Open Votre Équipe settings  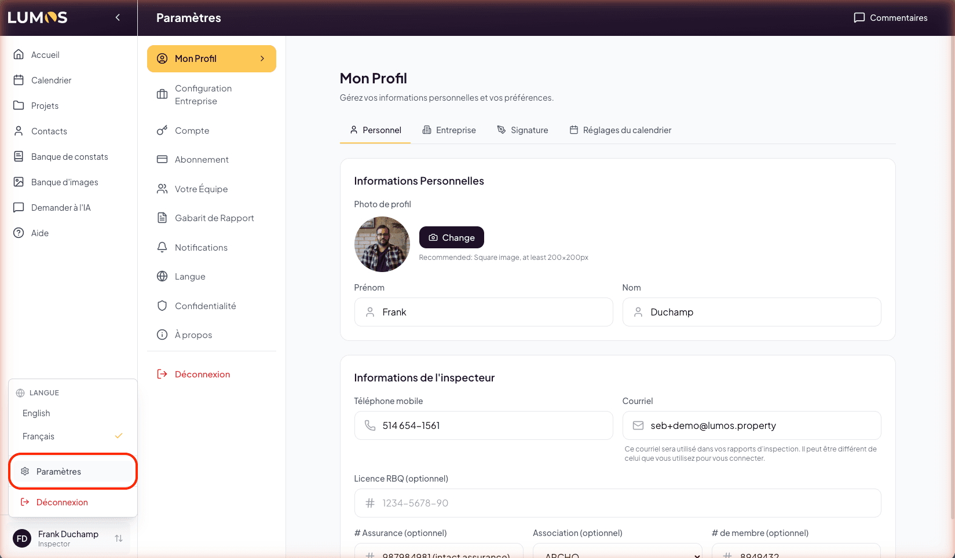(211, 189)
